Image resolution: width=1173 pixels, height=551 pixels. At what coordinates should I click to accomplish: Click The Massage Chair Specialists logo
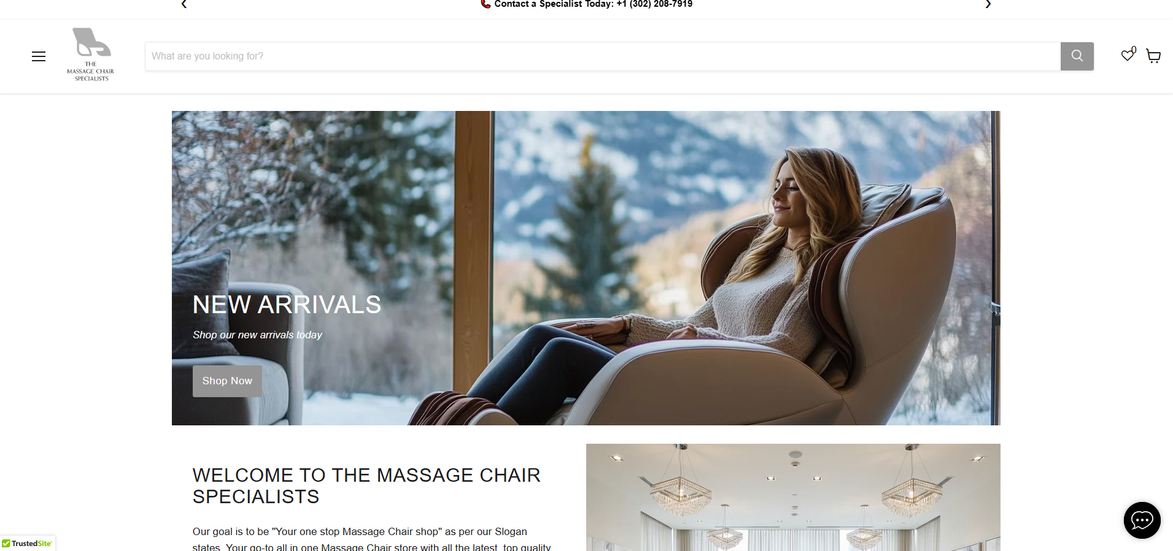(x=91, y=55)
